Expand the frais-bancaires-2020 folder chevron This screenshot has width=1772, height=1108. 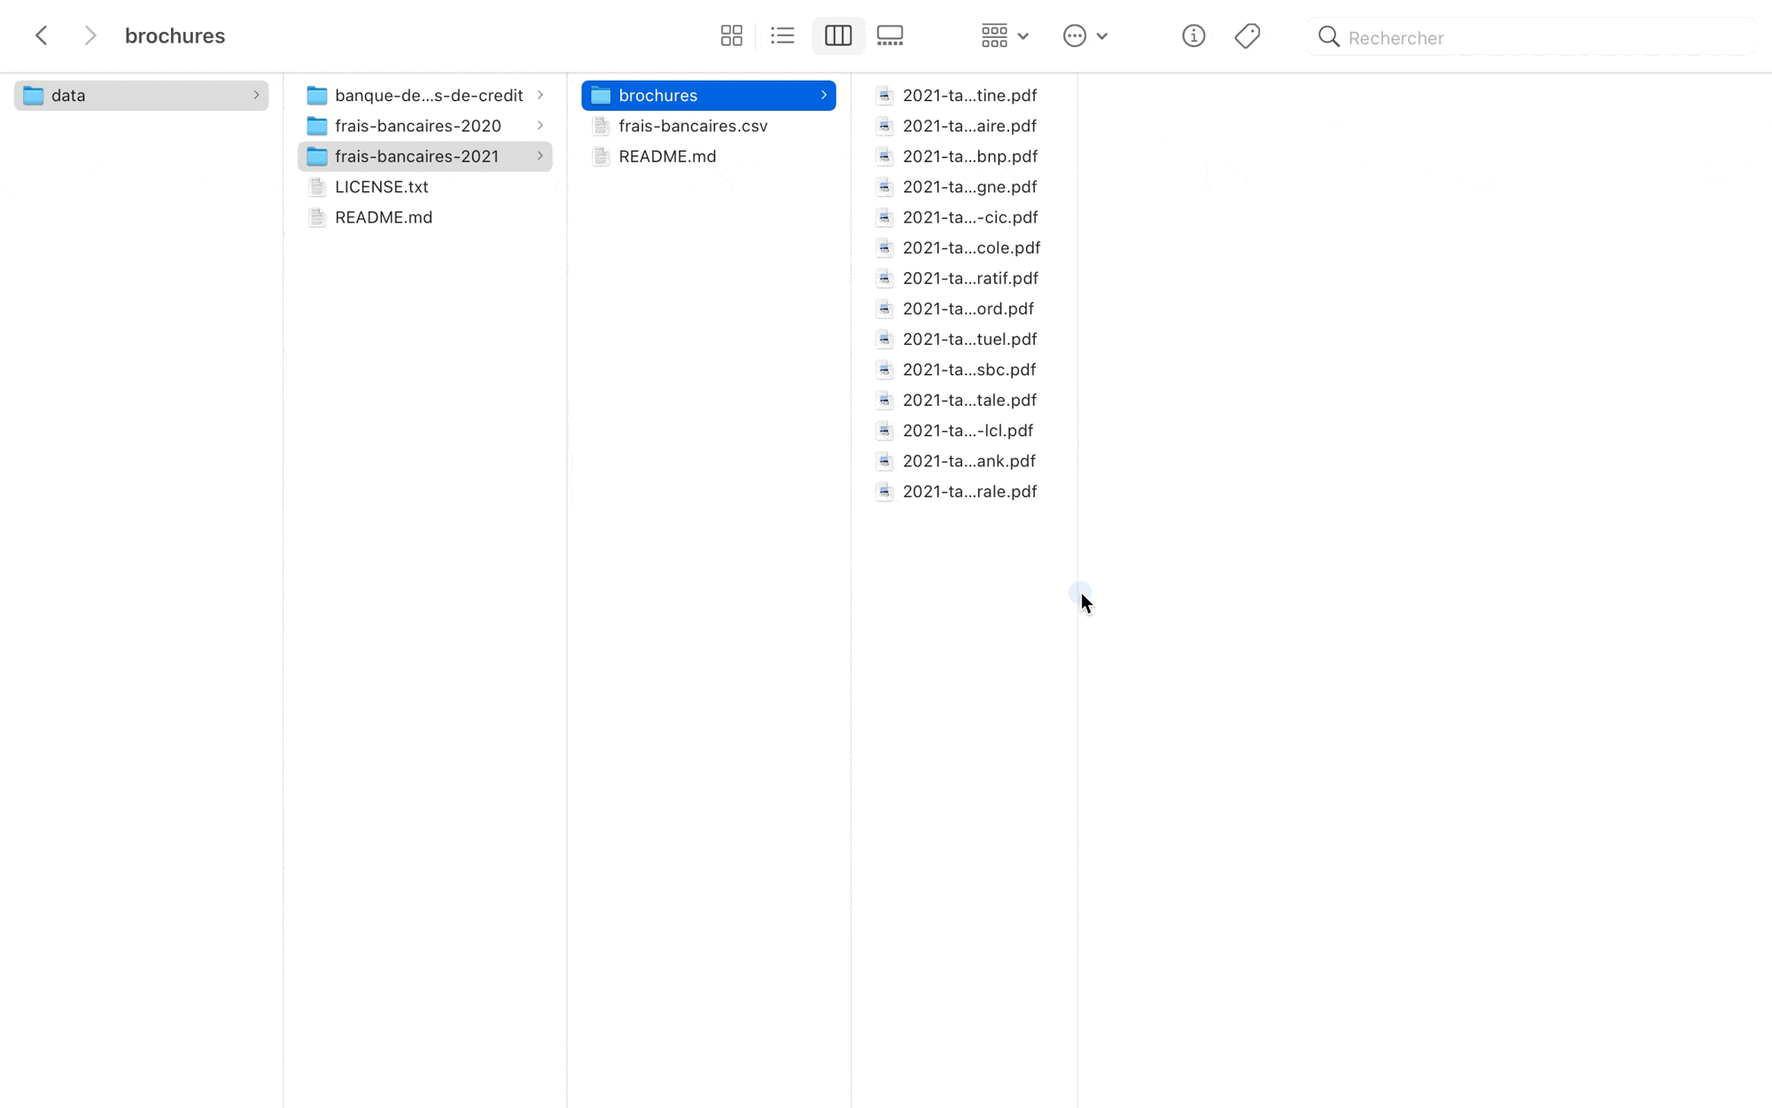pyautogui.click(x=540, y=126)
